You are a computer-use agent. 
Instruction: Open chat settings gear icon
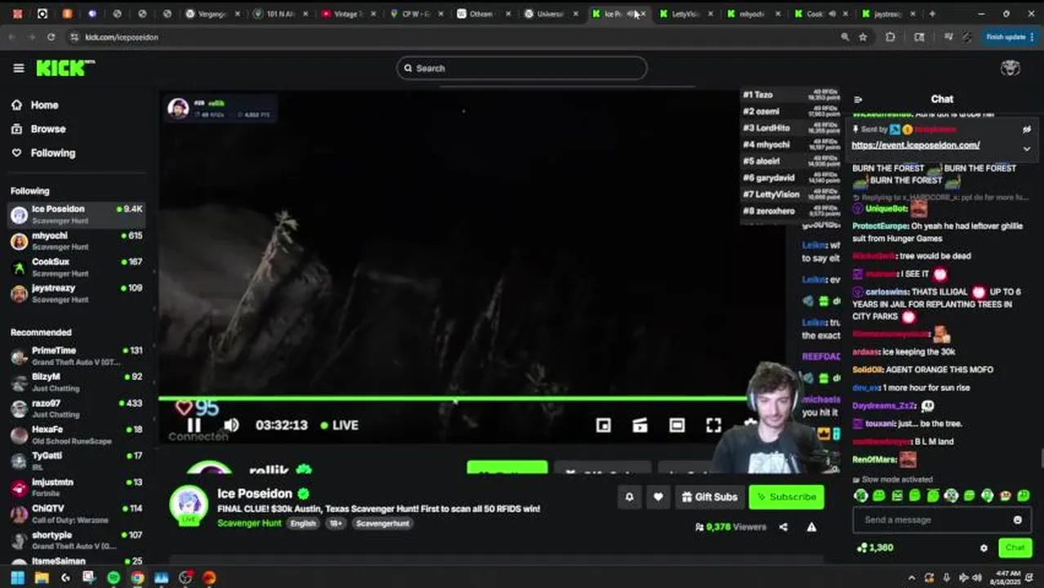click(984, 548)
